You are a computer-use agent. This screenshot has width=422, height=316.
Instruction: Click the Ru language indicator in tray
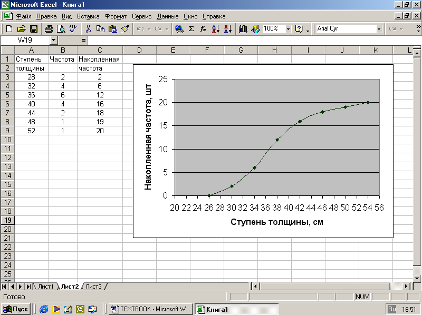point(392,309)
